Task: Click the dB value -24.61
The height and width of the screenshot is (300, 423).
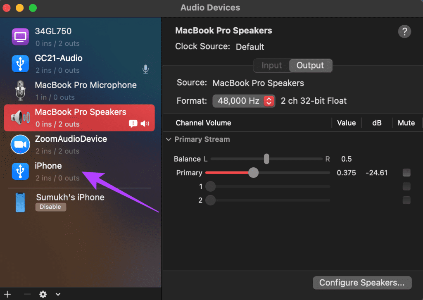Action: pyautogui.click(x=377, y=173)
